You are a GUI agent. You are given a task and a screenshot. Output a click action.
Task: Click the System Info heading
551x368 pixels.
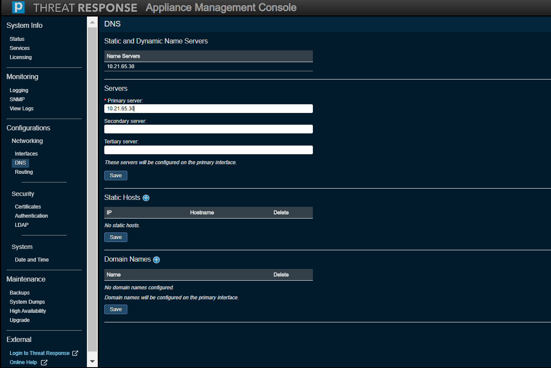click(24, 25)
